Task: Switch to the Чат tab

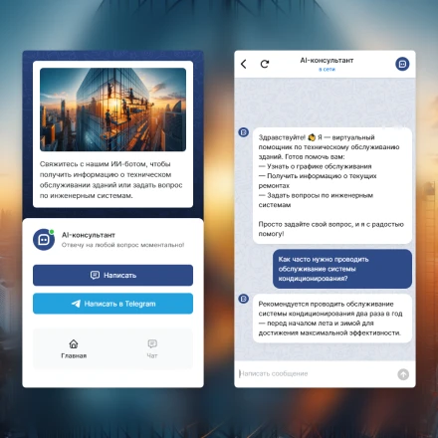Action: coord(152,348)
